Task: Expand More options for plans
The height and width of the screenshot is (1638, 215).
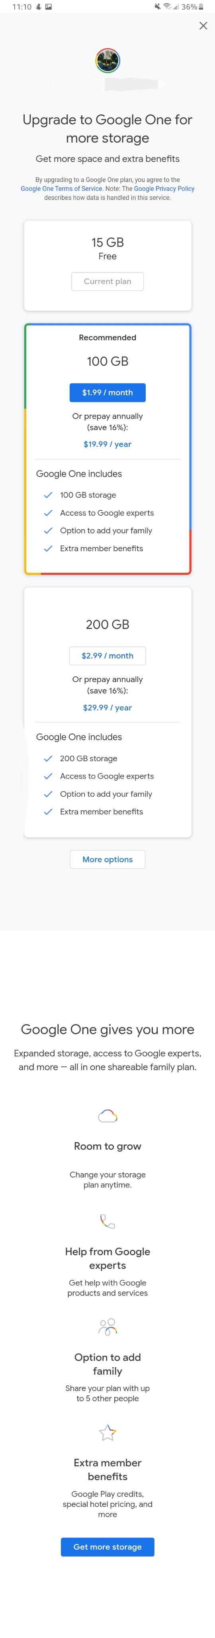Action: point(107,859)
